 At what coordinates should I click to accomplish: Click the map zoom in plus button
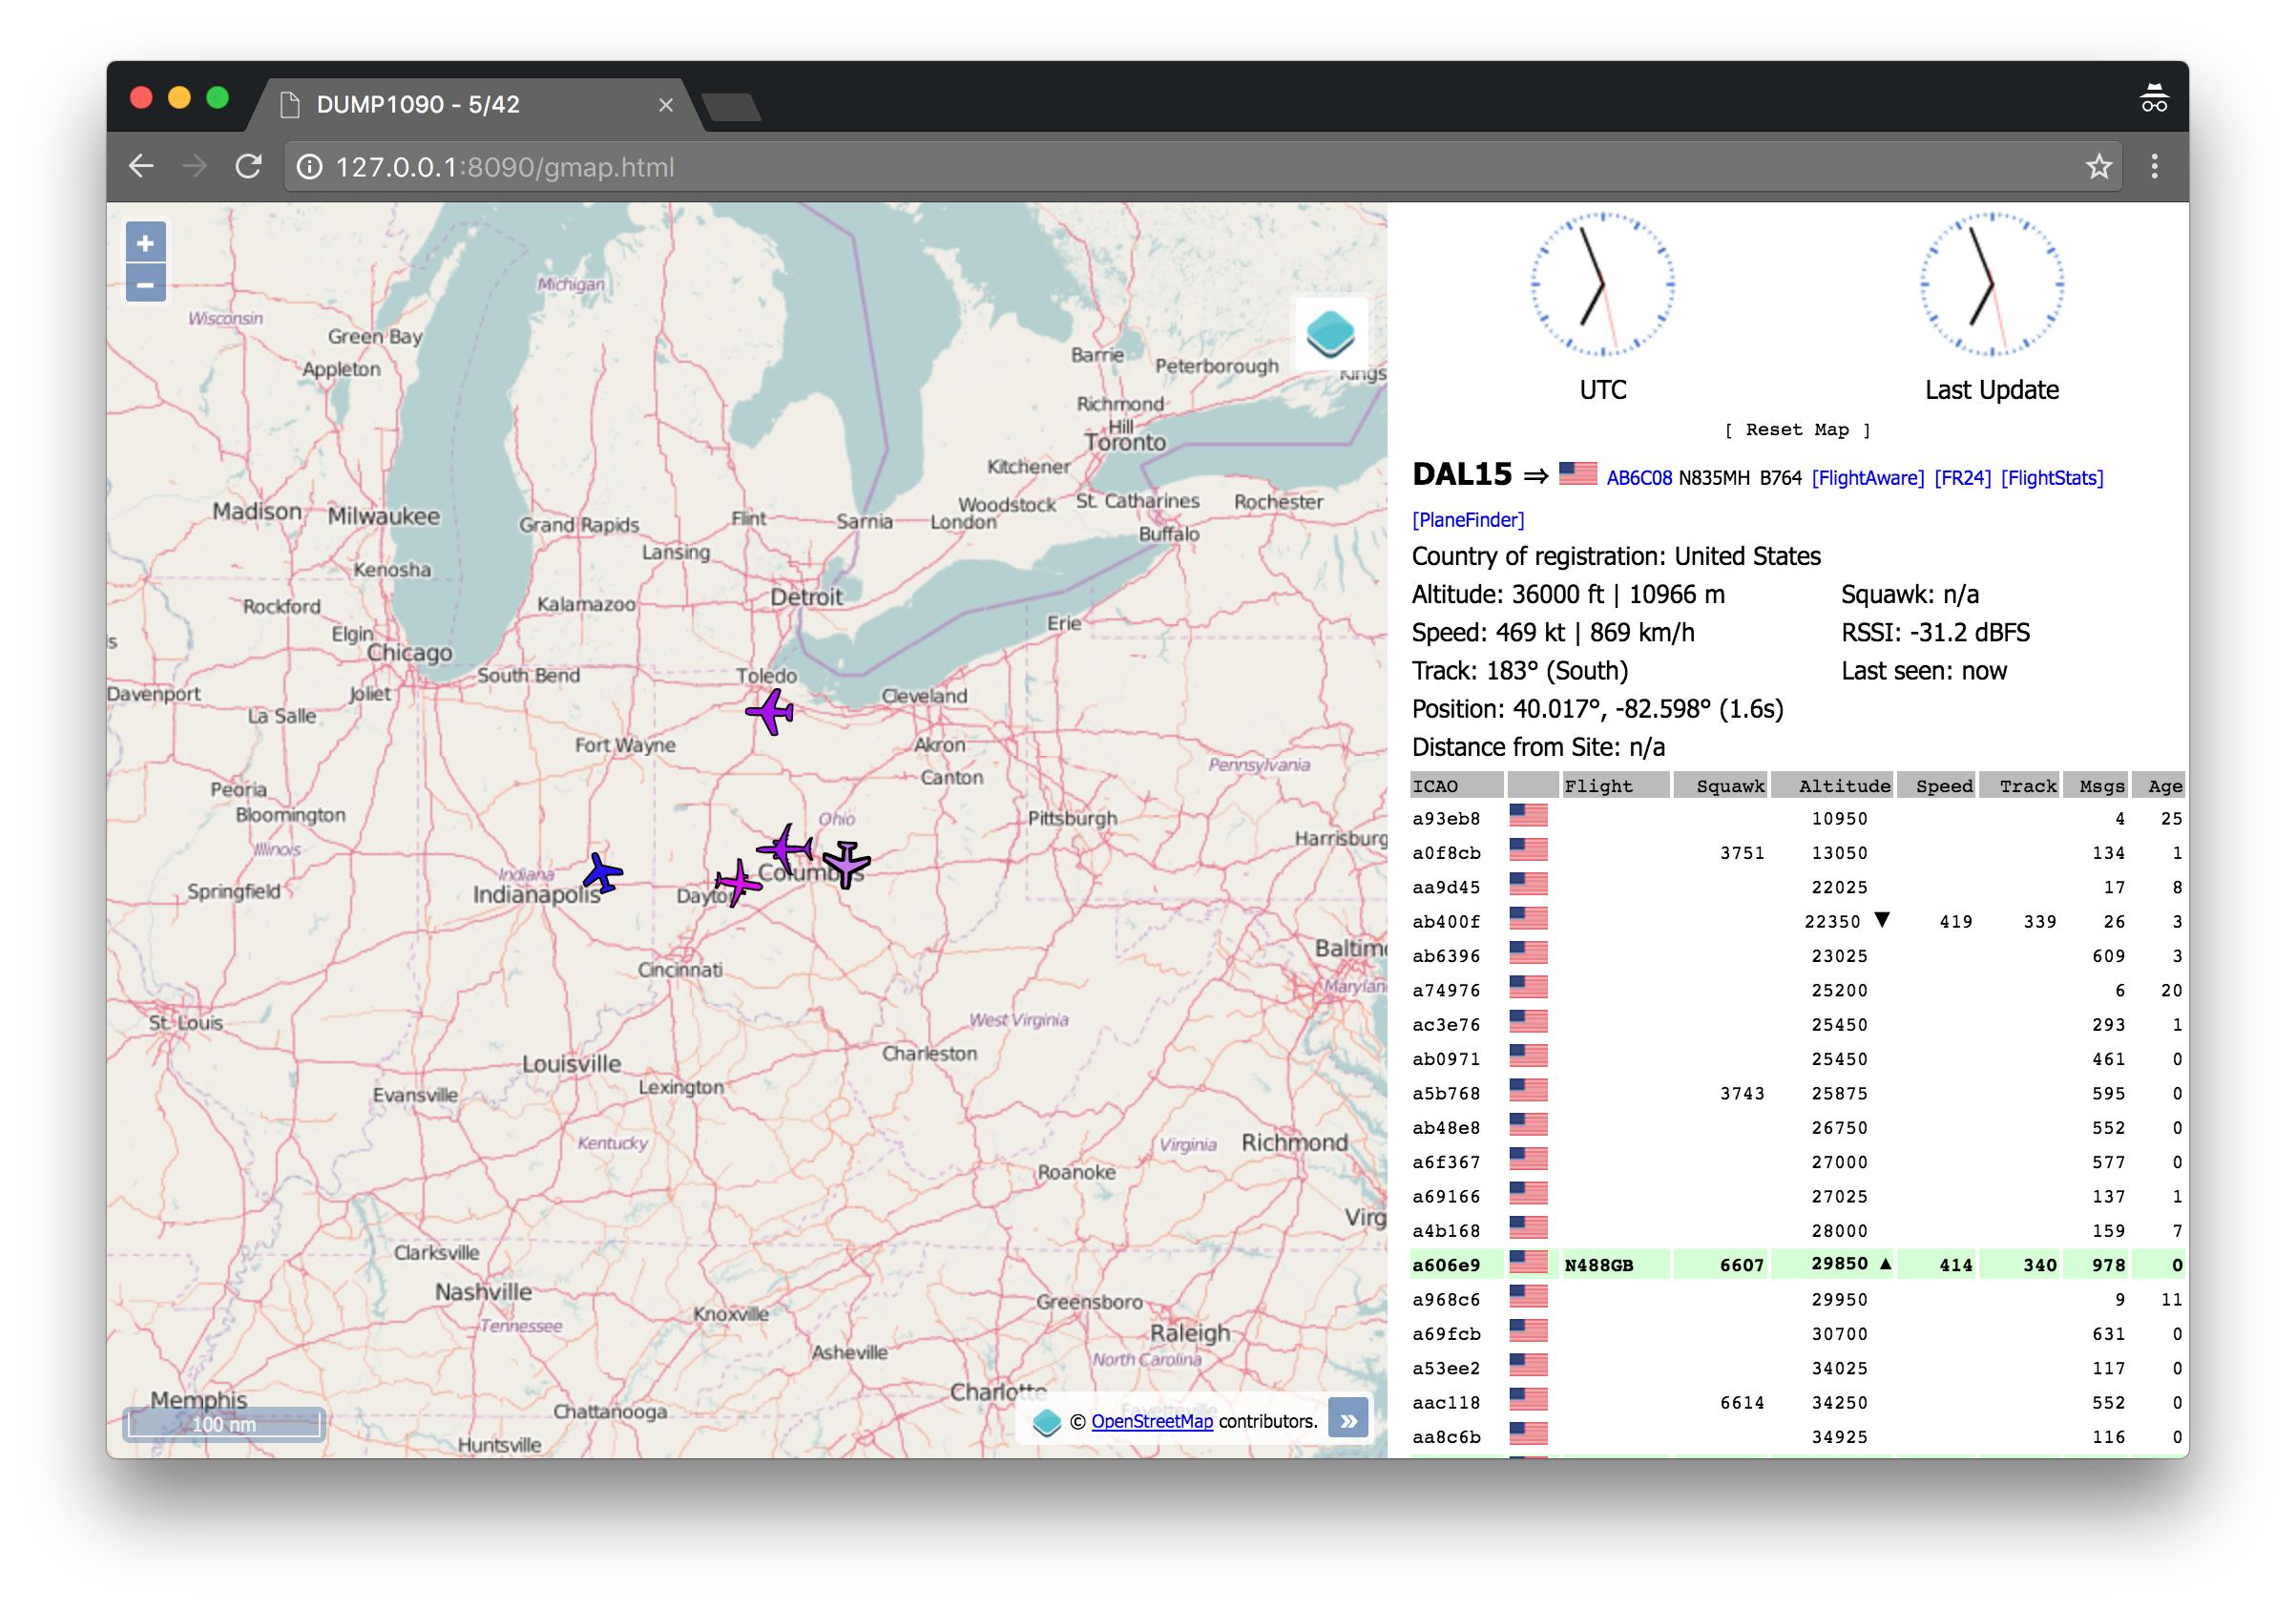point(145,243)
